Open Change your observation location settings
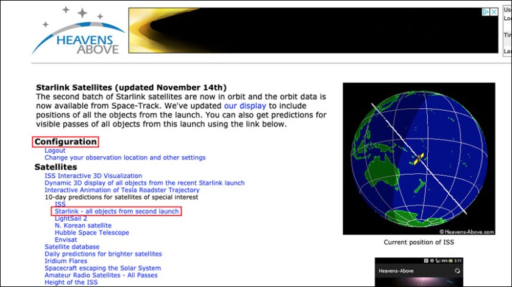The image size is (512, 287). point(125,157)
